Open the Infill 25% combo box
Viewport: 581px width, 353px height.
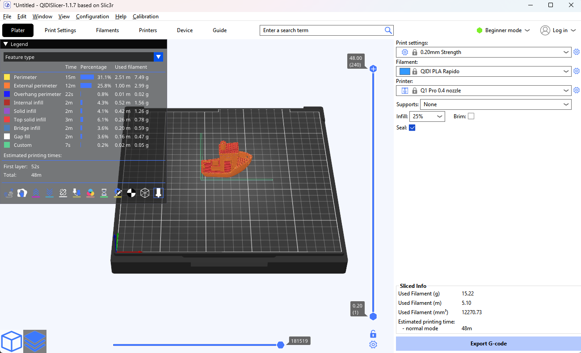click(427, 116)
